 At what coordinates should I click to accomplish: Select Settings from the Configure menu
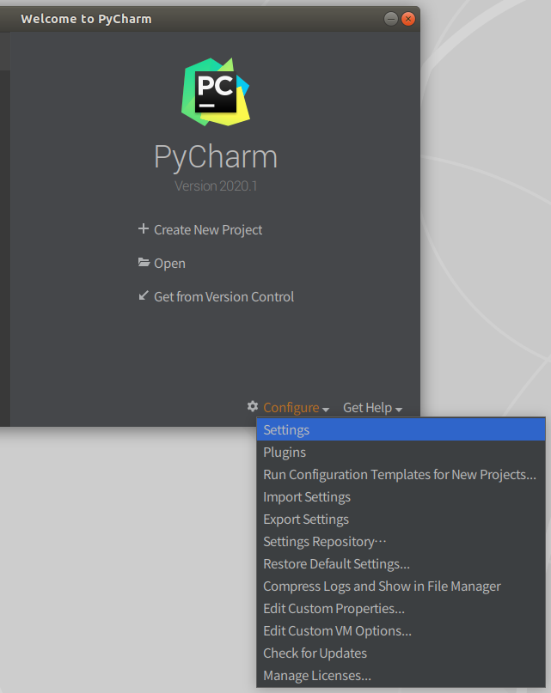401,429
